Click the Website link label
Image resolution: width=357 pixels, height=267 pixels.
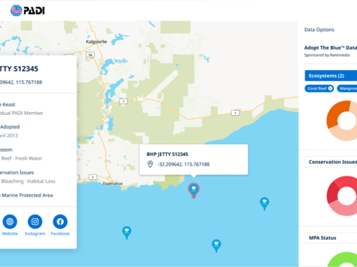[x=10, y=234]
